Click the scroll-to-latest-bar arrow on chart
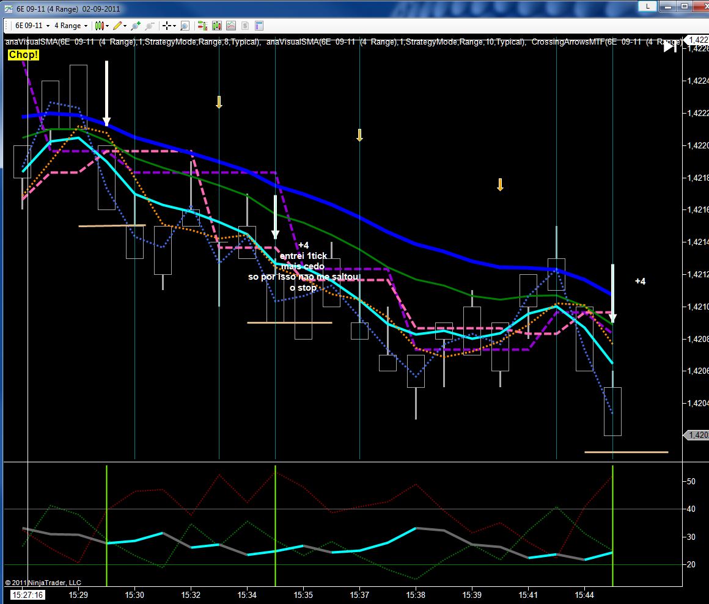The height and width of the screenshot is (604, 709). click(670, 46)
